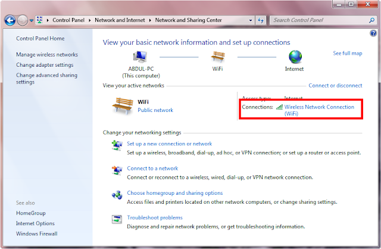This screenshot has width=381, height=249.
Task: Select Network and Sharing Center breadcrumb
Action: coord(188,20)
